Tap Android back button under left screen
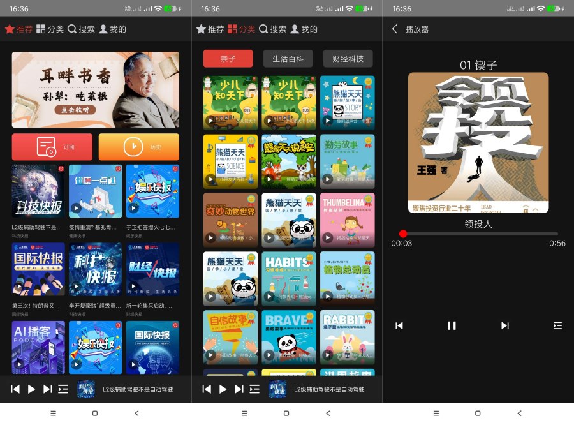Image resolution: width=574 pixels, height=425 pixels. [x=136, y=414]
